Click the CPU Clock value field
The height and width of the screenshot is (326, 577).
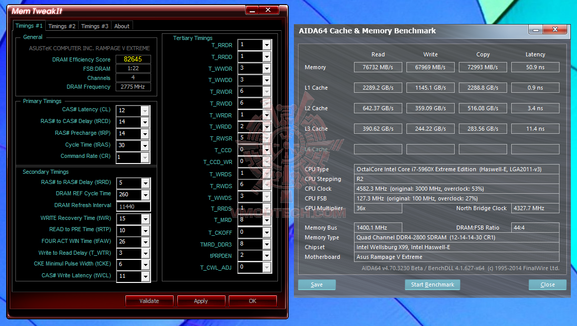point(457,189)
